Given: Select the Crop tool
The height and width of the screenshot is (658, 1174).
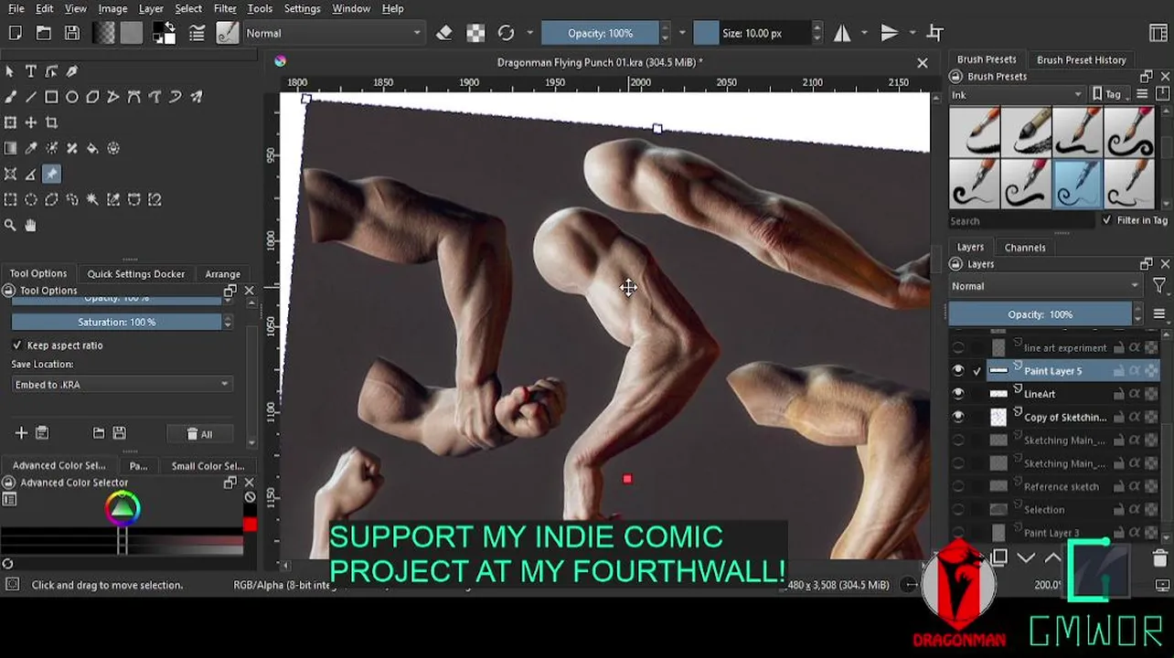Looking at the screenshot, I should click(51, 122).
